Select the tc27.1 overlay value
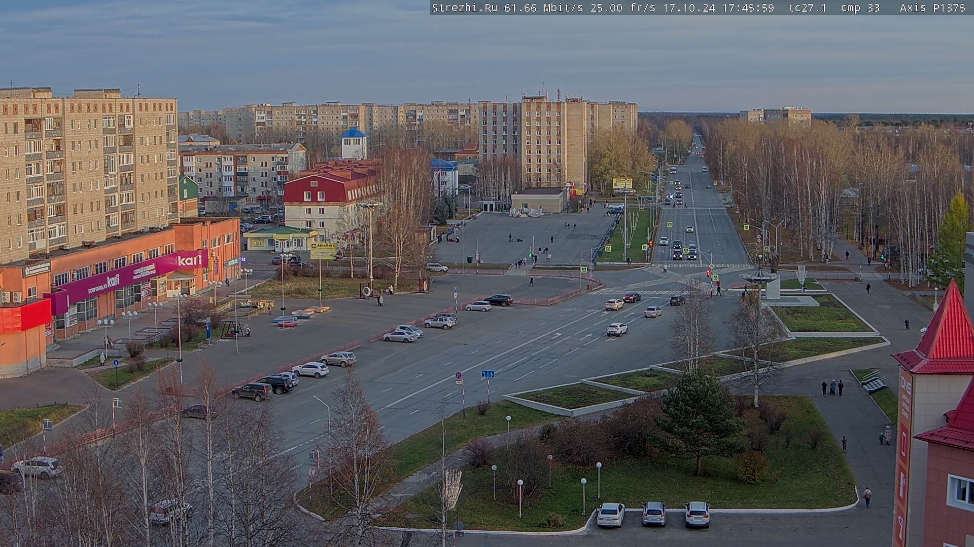This screenshot has height=547, width=974. [x=808, y=8]
